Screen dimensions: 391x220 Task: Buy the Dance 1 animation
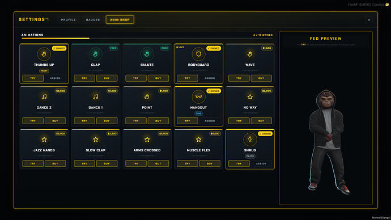[x=107, y=121]
